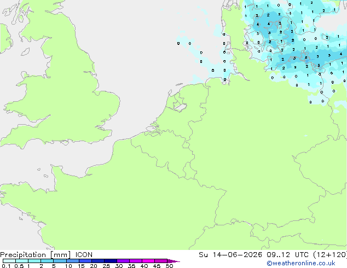Viewport: 347px width, 268px height.
Task: Click the '10' legend scale label
Action: 68,266
